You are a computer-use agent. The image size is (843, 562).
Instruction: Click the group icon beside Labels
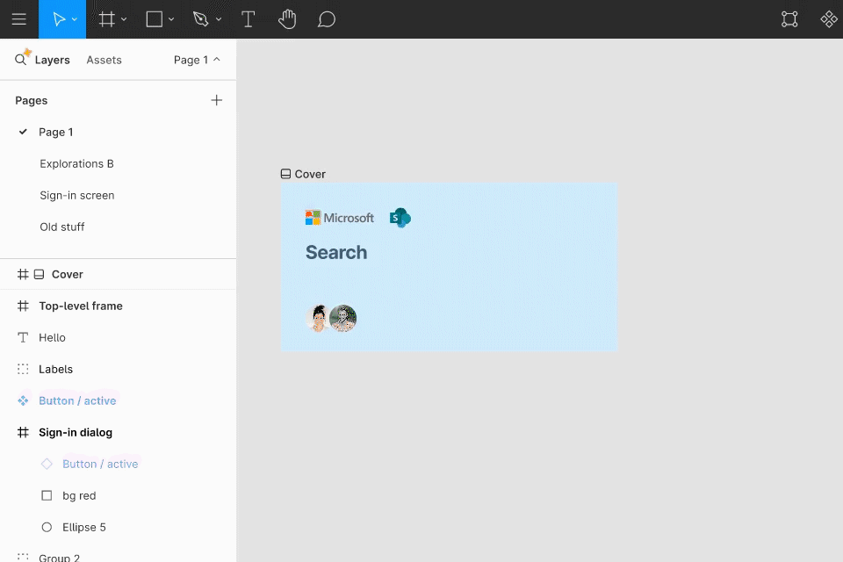point(23,369)
